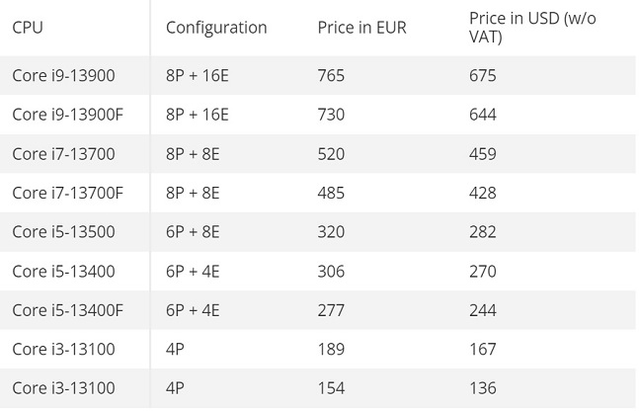This screenshot has height=411, width=639.
Task: Click the 6P + 8E configuration cell
Action: (x=193, y=231)
